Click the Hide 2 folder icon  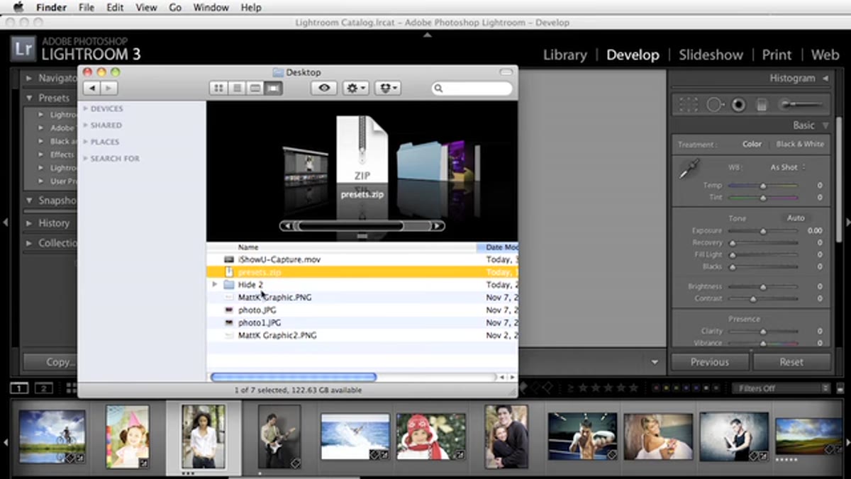tap(229, 285)
